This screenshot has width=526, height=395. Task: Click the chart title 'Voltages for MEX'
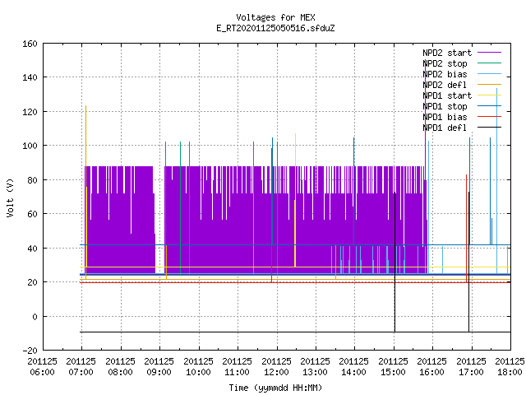(x=275, y=17)
